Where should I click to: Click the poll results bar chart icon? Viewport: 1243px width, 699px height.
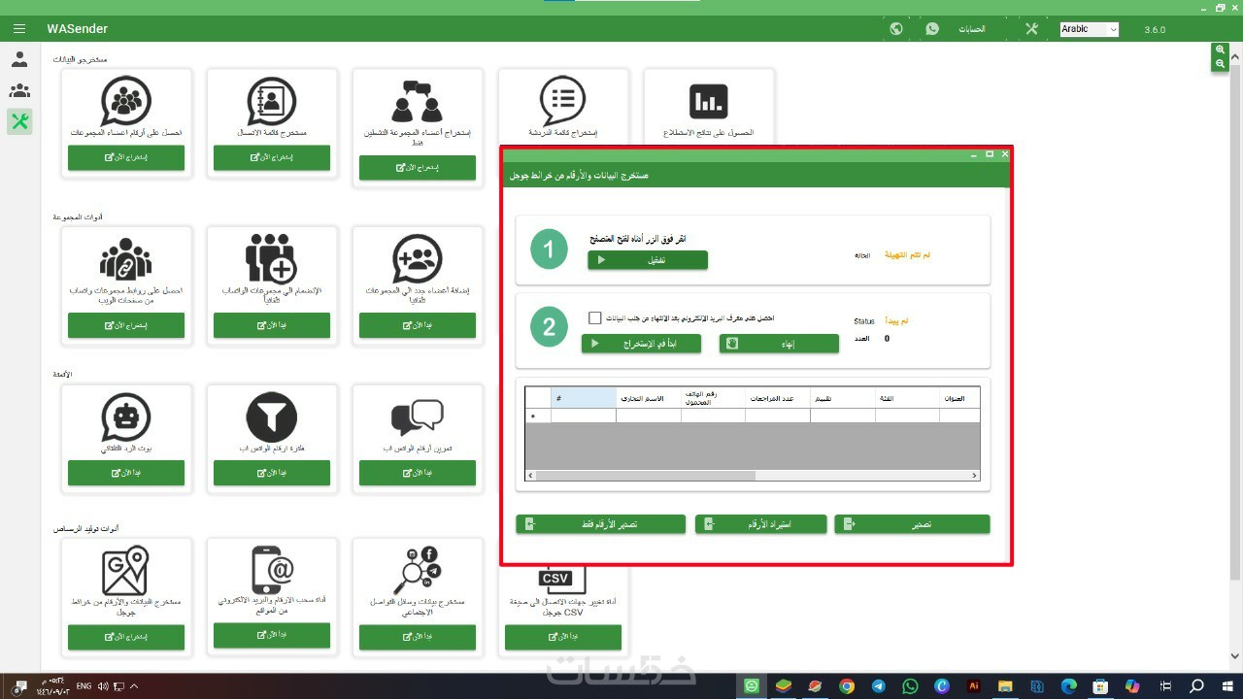[x=709, y=101]
